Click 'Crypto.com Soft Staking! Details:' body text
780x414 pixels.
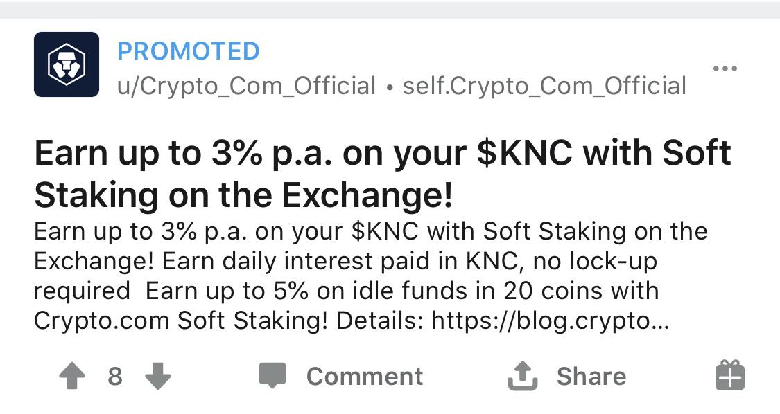[x=229, y=321]
